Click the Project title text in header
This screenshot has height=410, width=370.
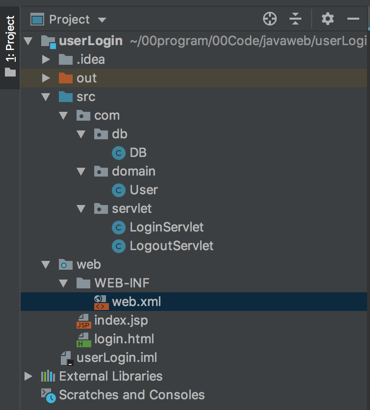coord(70,20)
